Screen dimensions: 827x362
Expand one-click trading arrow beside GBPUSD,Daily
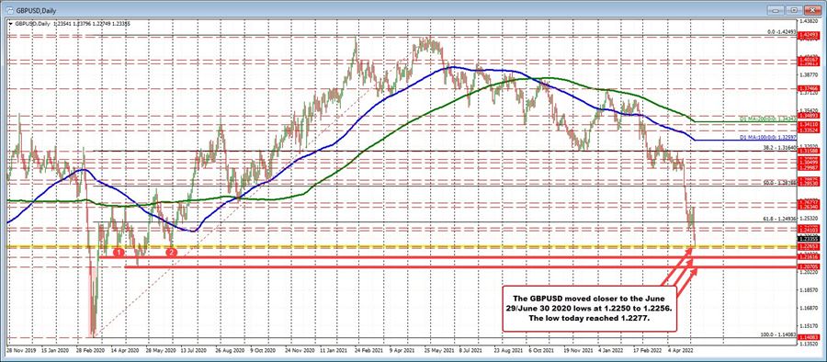pos(10,23)
